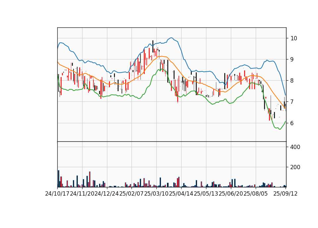Click the date label 25/06/20
Viewport: 318px width, 228px height.
(231, 194)
